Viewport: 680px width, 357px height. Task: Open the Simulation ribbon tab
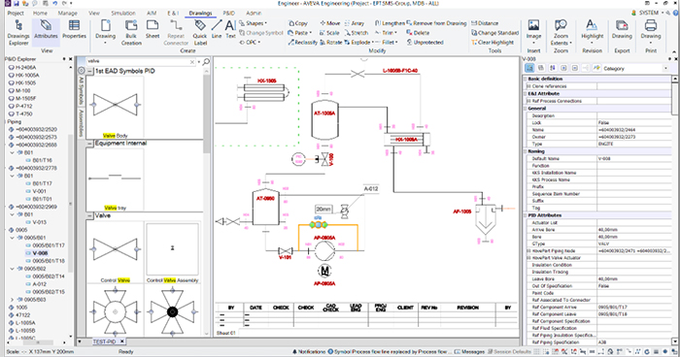(x=123, y=13)
